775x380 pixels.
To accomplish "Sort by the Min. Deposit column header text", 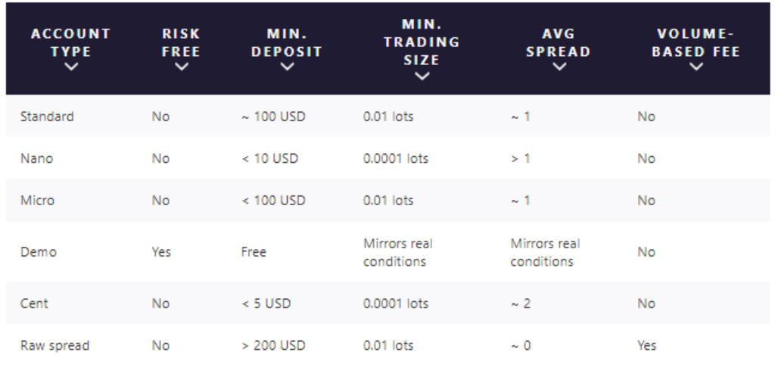I will pyautogui.click(x=287, y=42).
